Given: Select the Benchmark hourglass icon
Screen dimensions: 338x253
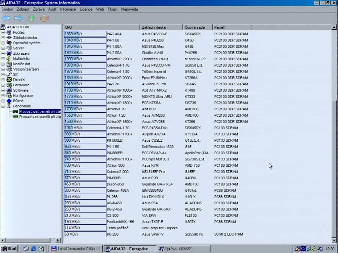Looking at the screenshot, I should click(x=9, y=106).
